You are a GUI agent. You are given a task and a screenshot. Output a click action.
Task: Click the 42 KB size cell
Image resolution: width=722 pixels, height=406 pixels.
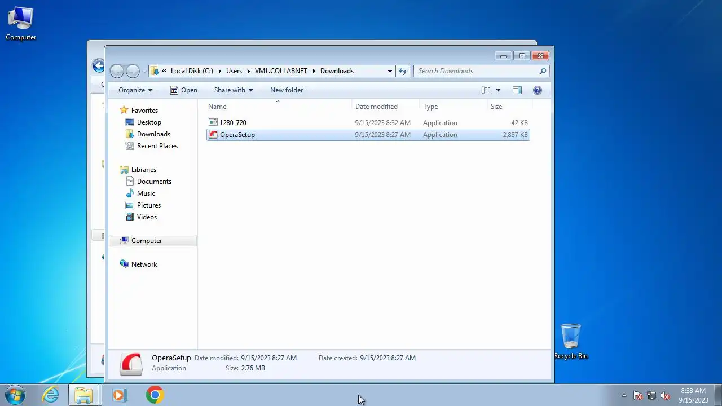[520, 123]
